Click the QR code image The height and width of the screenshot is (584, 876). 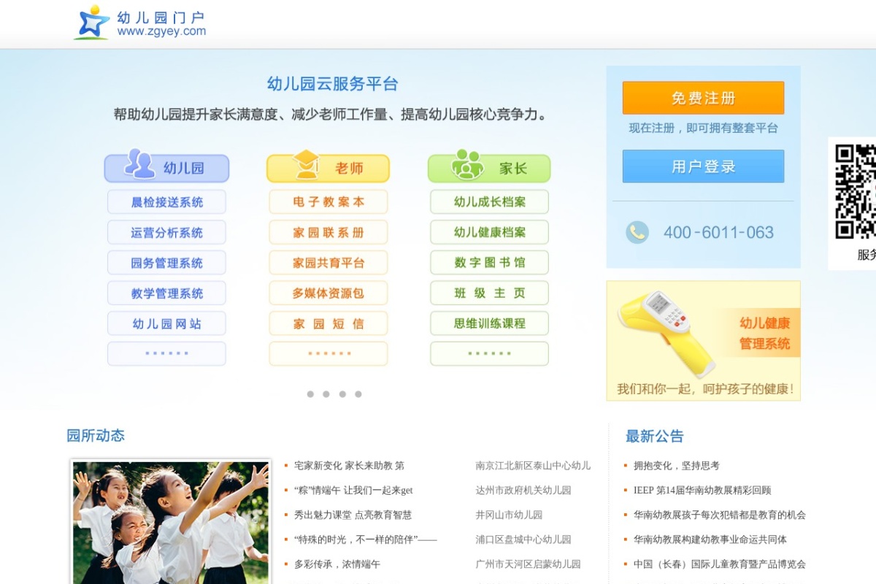coord(855,192)
